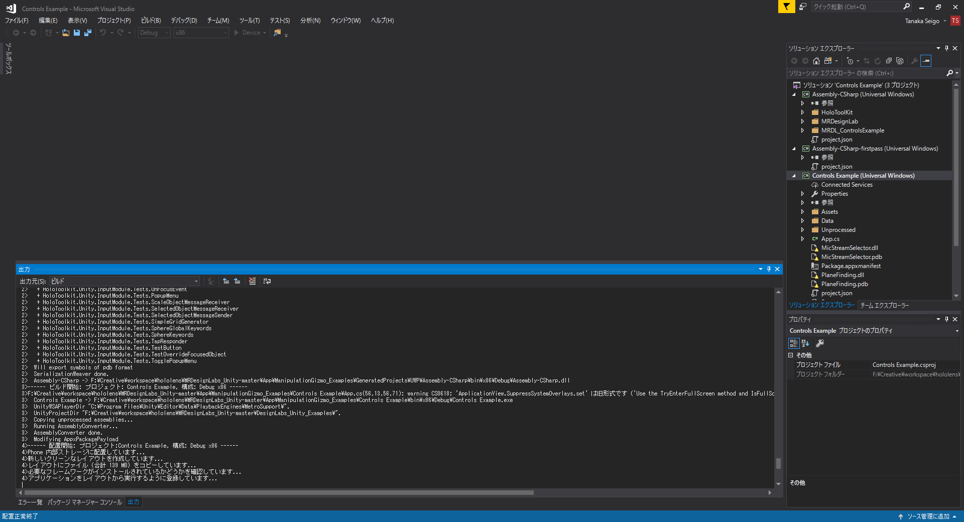Click ソース管理に追加 in the status bar
The width and height of the screenshot is (964, 522).
[x=928, y=516]
